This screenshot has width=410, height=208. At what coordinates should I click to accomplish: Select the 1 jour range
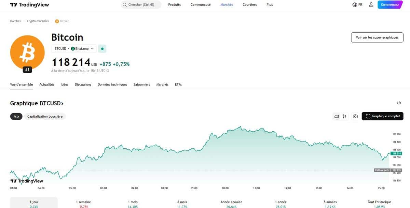(34, 204)
